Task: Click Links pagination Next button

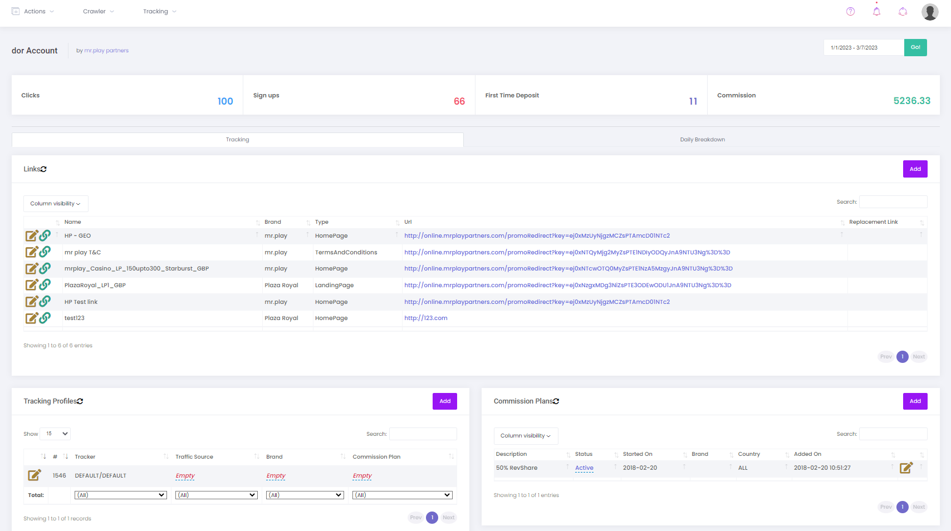Action: click(x=919, y=357)
